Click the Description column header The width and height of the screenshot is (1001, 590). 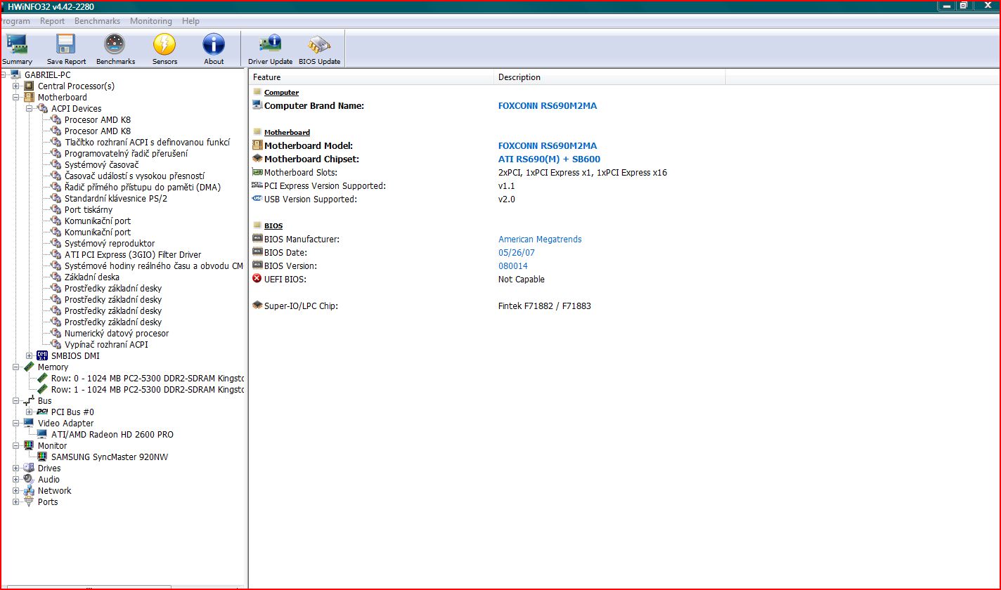[519, 77]
